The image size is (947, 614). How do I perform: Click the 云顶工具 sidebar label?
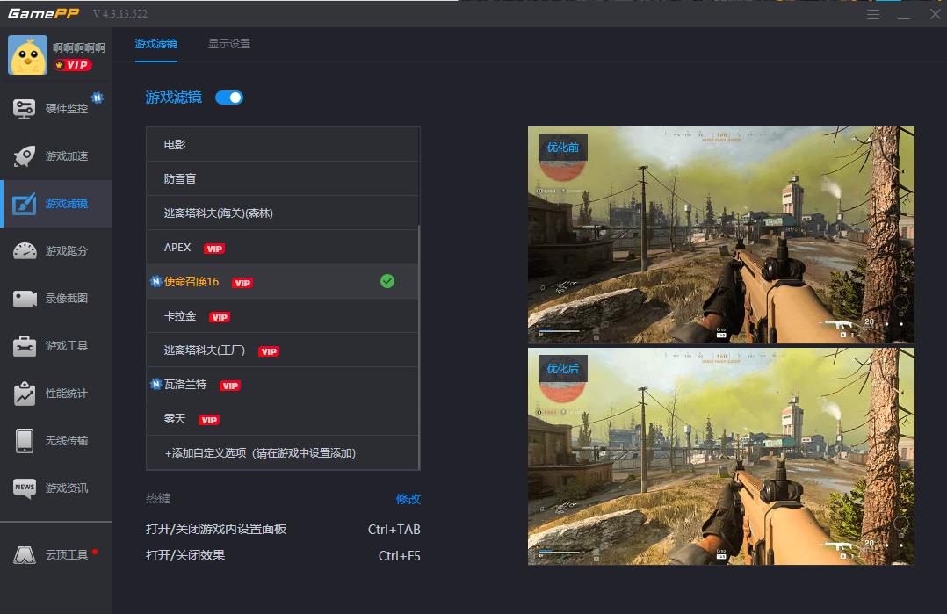point(67,555)
